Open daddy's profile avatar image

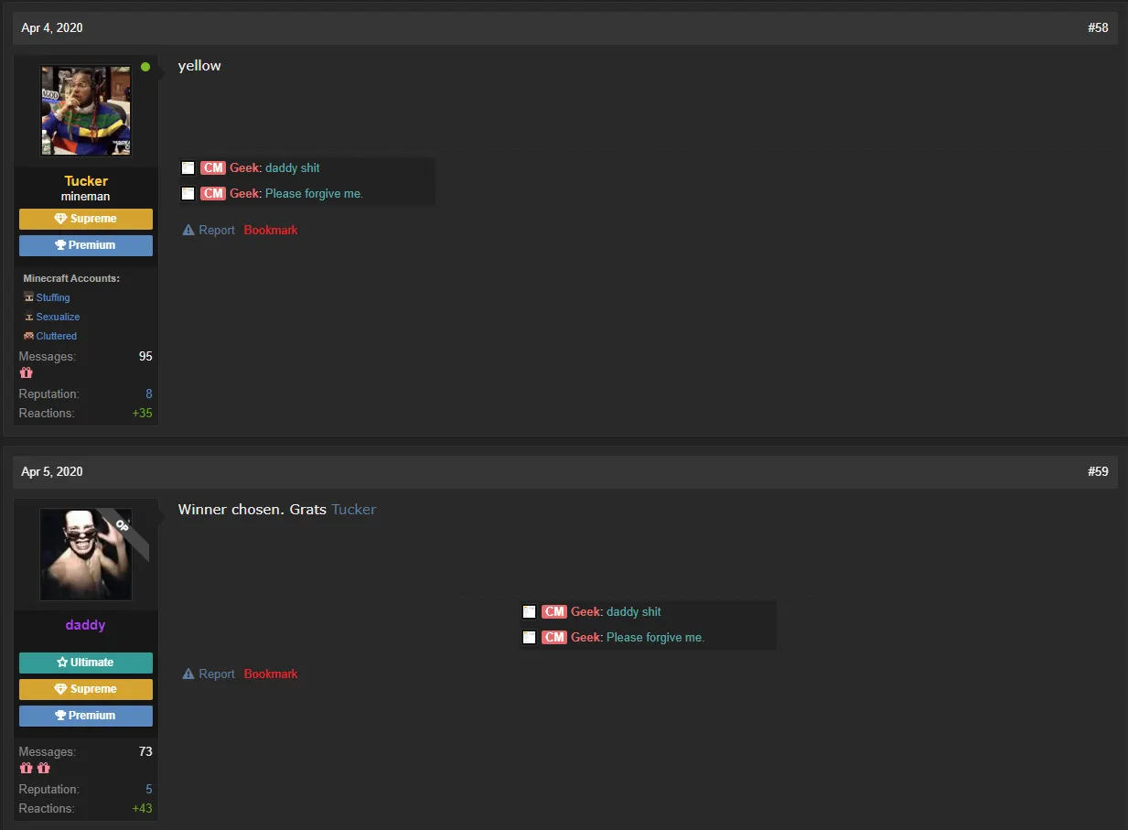86,555
